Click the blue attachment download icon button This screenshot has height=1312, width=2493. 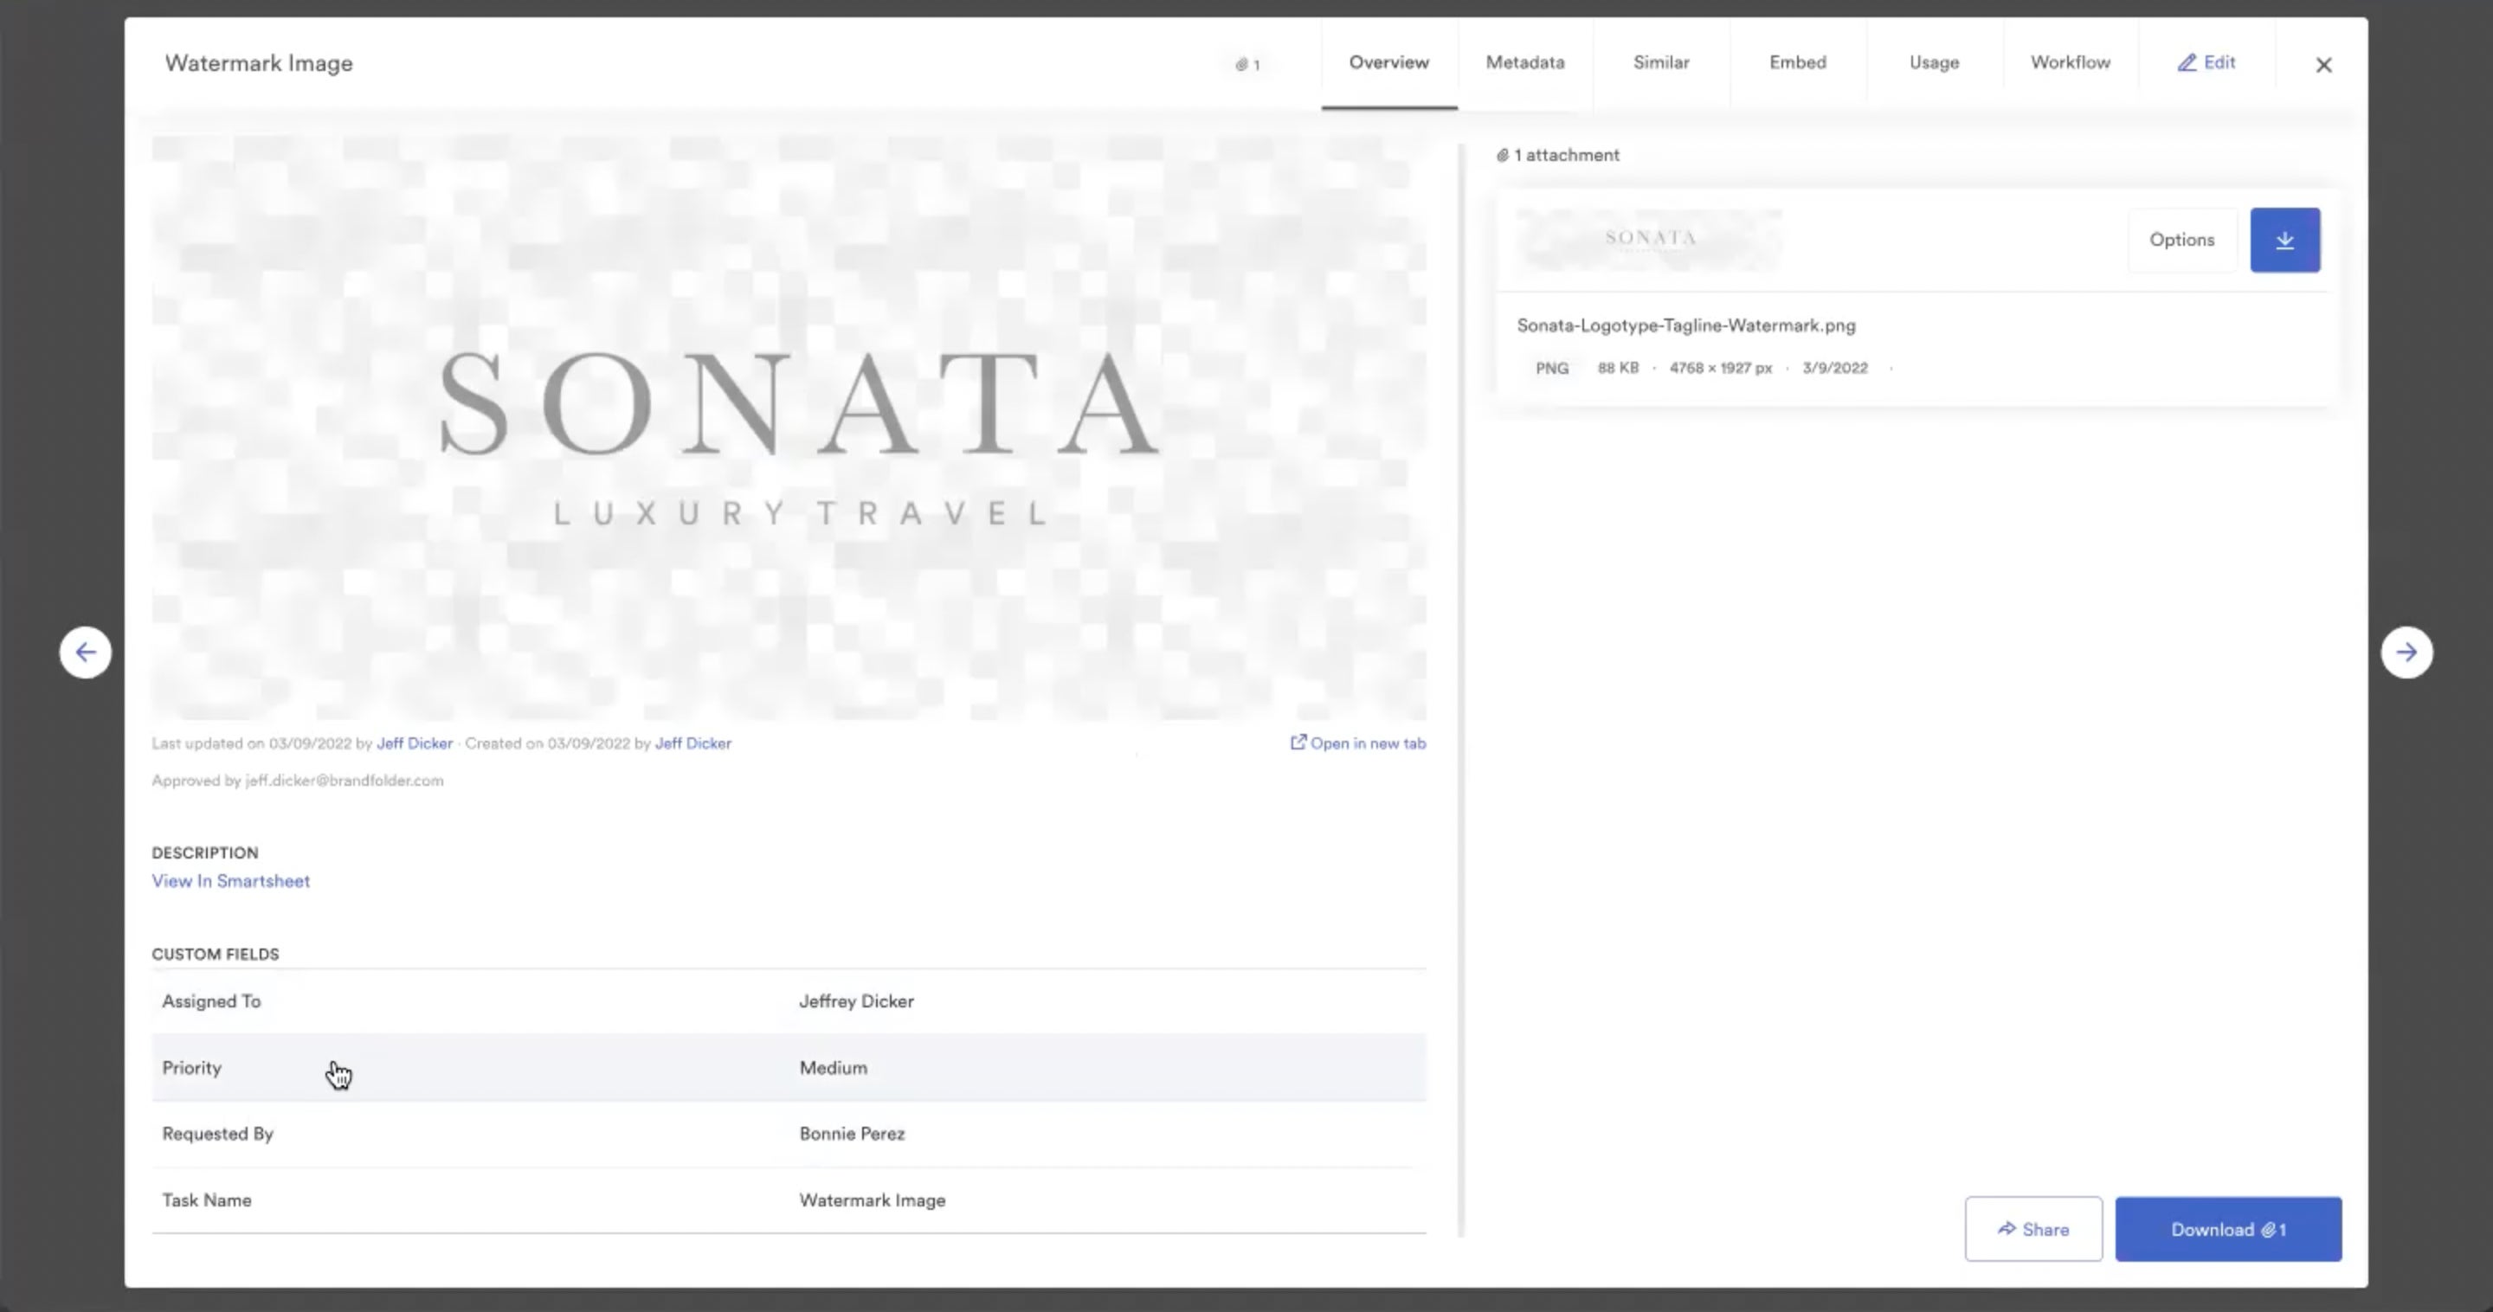(x=2285, y=240)
